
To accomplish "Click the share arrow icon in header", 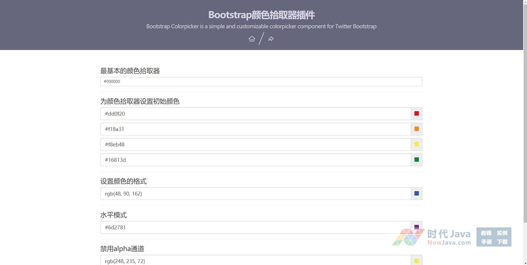I will pos(271,39).
